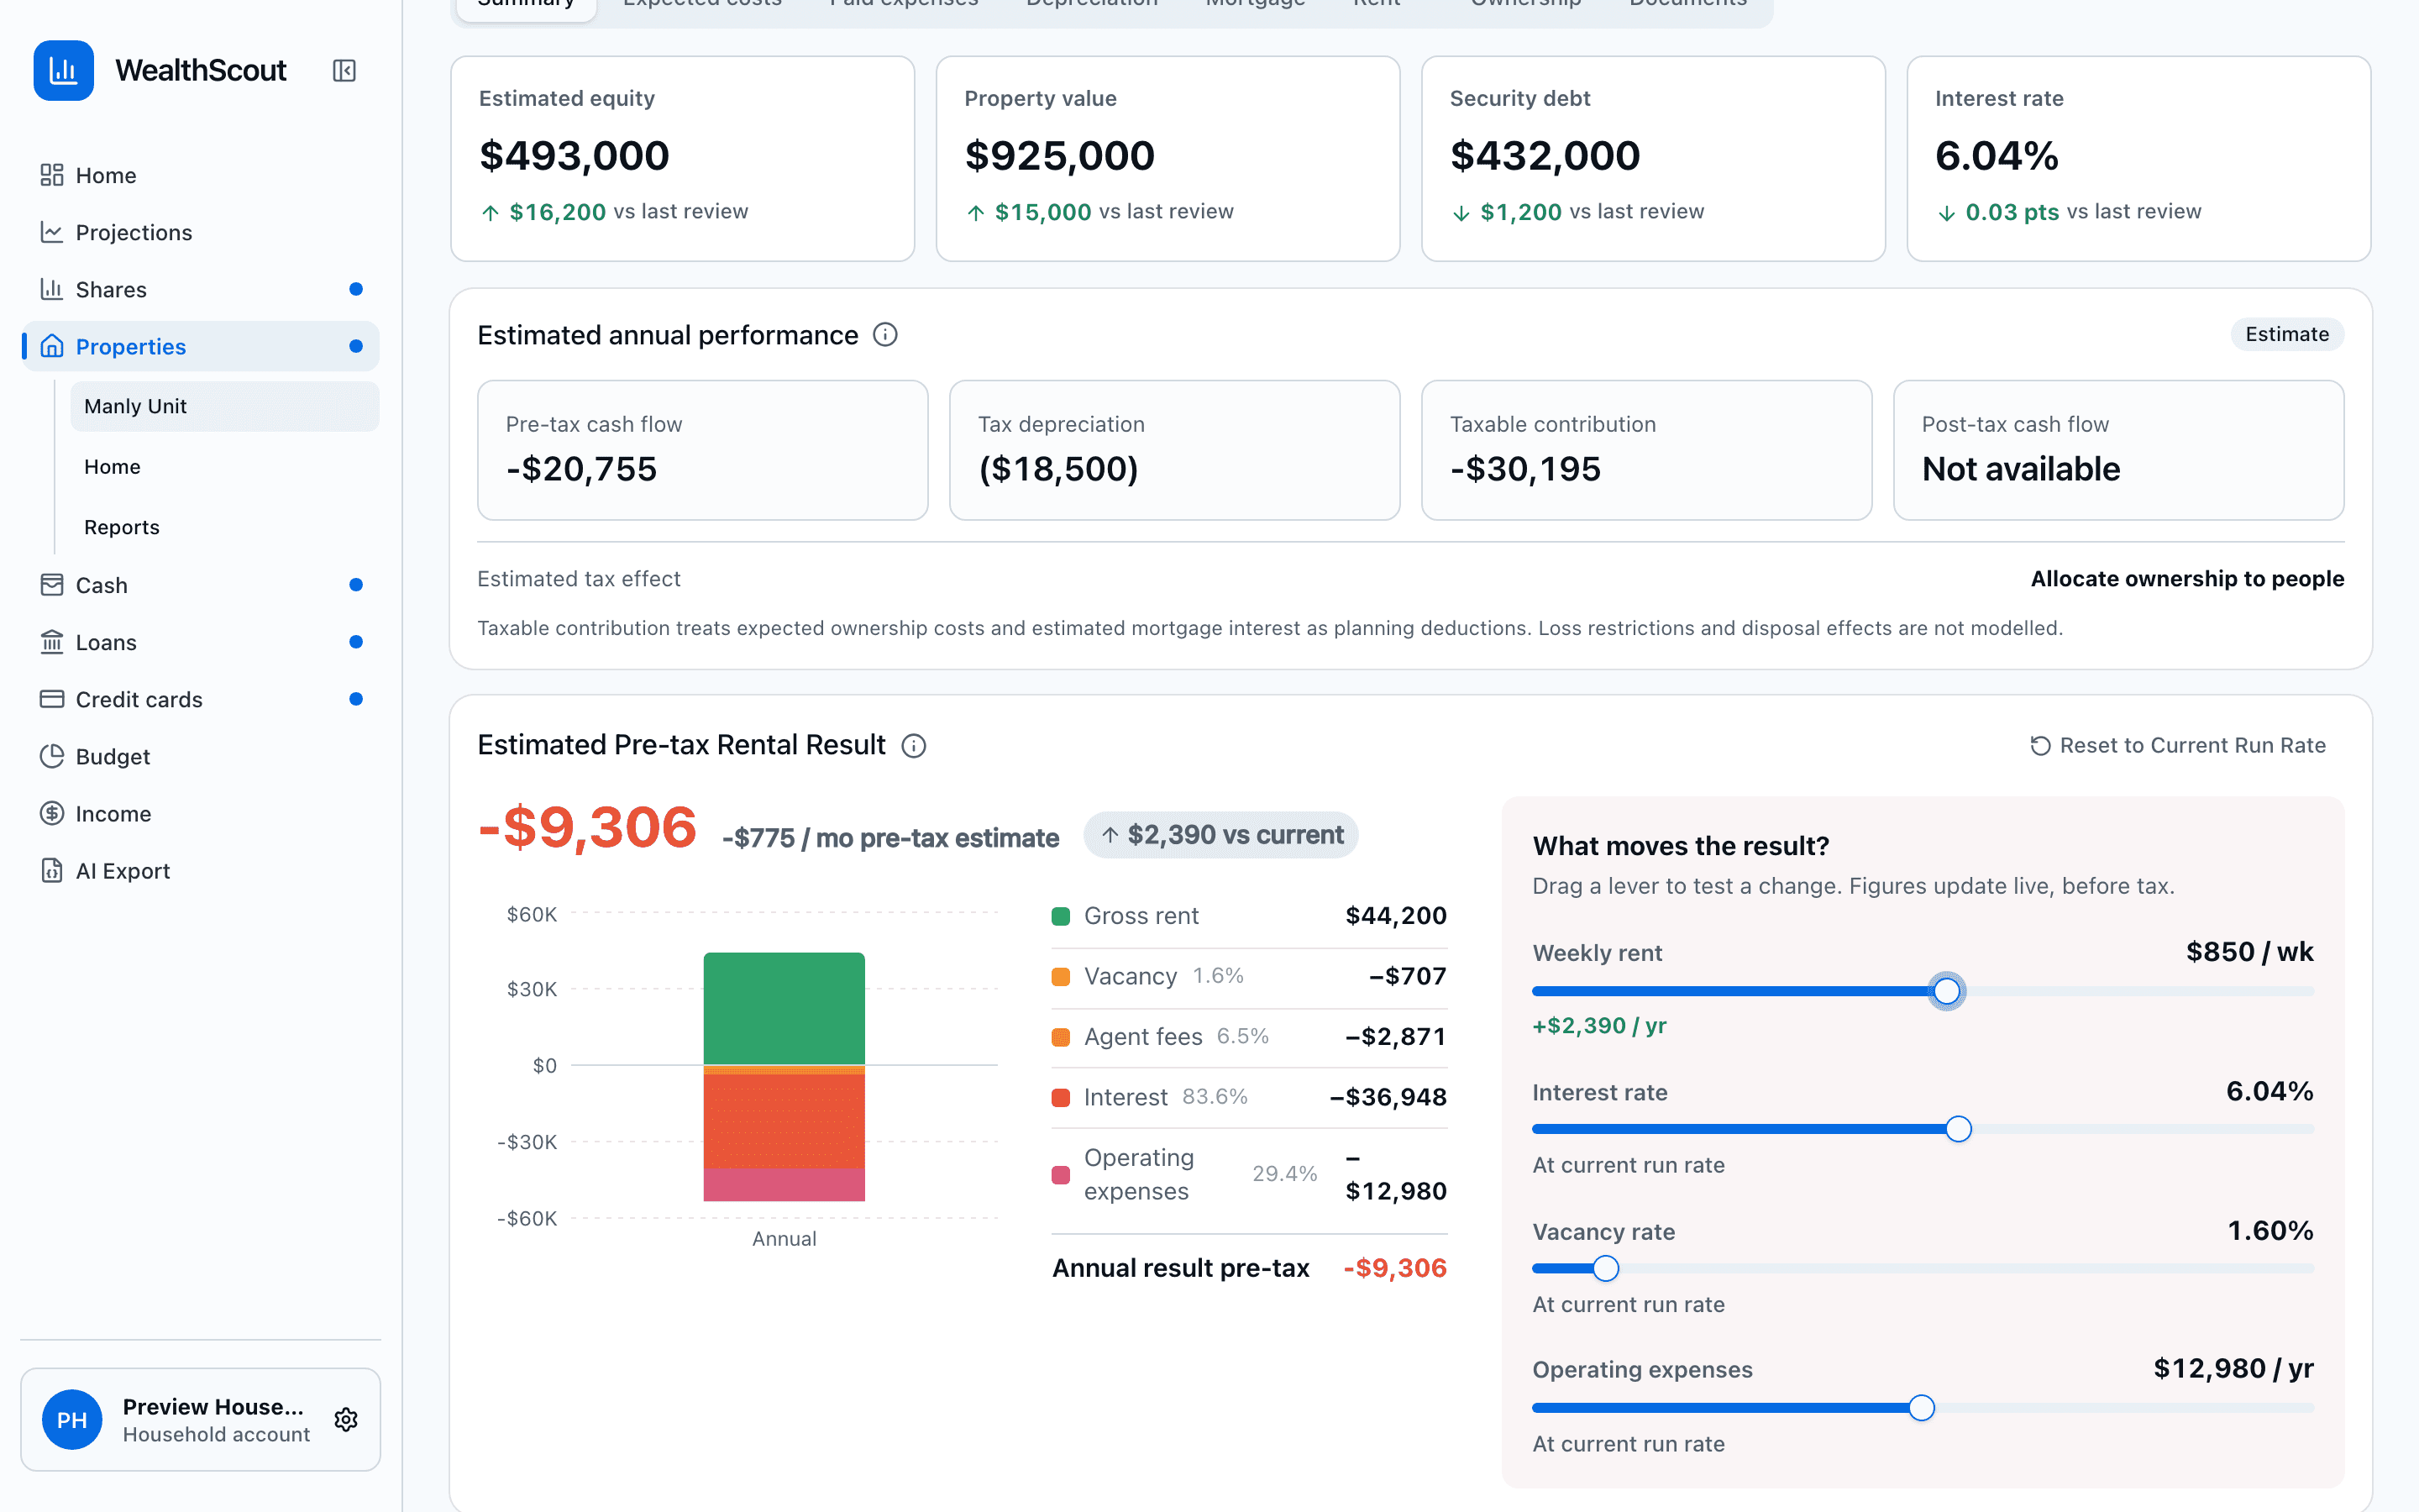This screenshot has height=1512, width=2419.
Task: Open account settings gear icon
Action: (346, 1419)
